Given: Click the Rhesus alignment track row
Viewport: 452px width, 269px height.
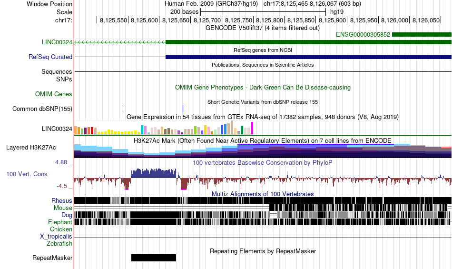Looking at the screenshot, I should [x=263, y=200].
